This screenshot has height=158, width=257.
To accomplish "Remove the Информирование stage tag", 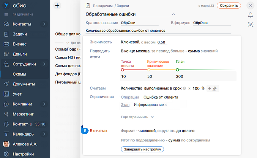I will tap(166, 105).
